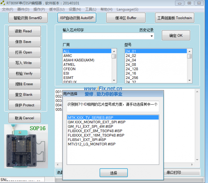Viewport: 208px width, 183px height.
Task: Click log panel scroll-down arrow
Action: [197, 160]
